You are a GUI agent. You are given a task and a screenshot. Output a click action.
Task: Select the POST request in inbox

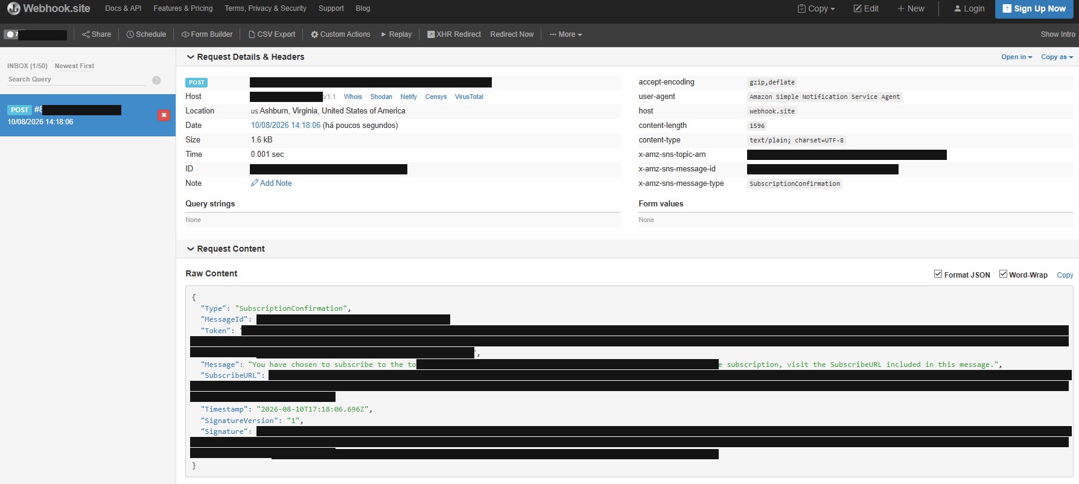[88, 115]
